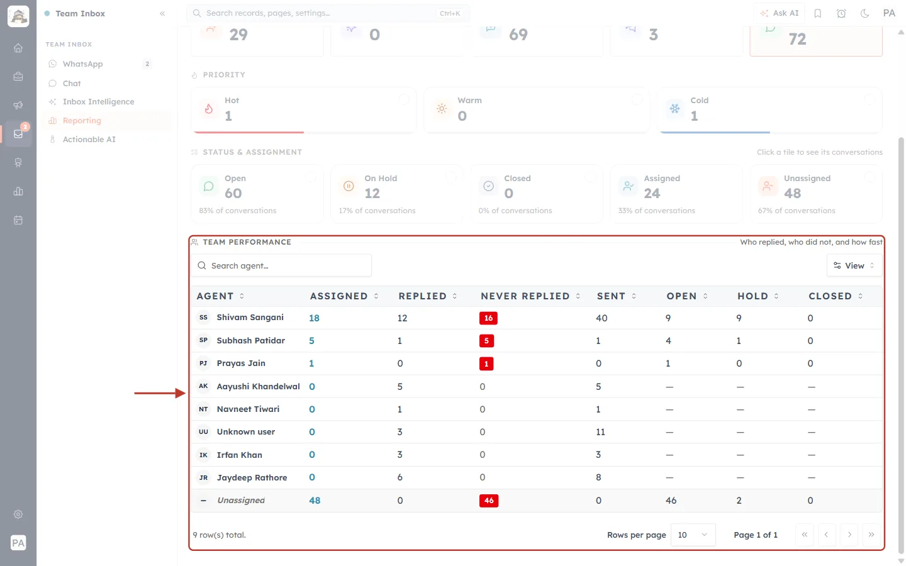This screenshot has height=566, width=906.
Task: Select the Unassigned tile radio
Action: 870,177
